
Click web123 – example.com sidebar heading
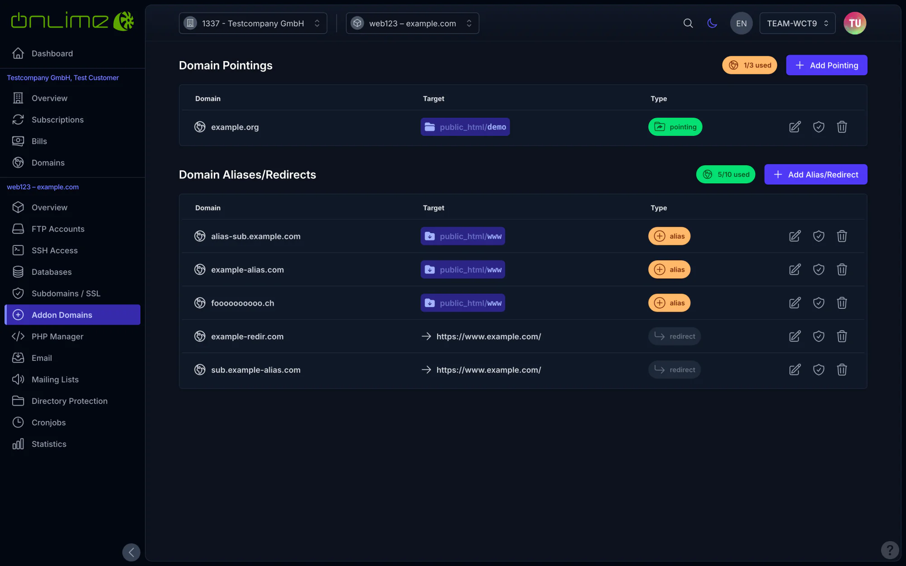coord(43,187)
